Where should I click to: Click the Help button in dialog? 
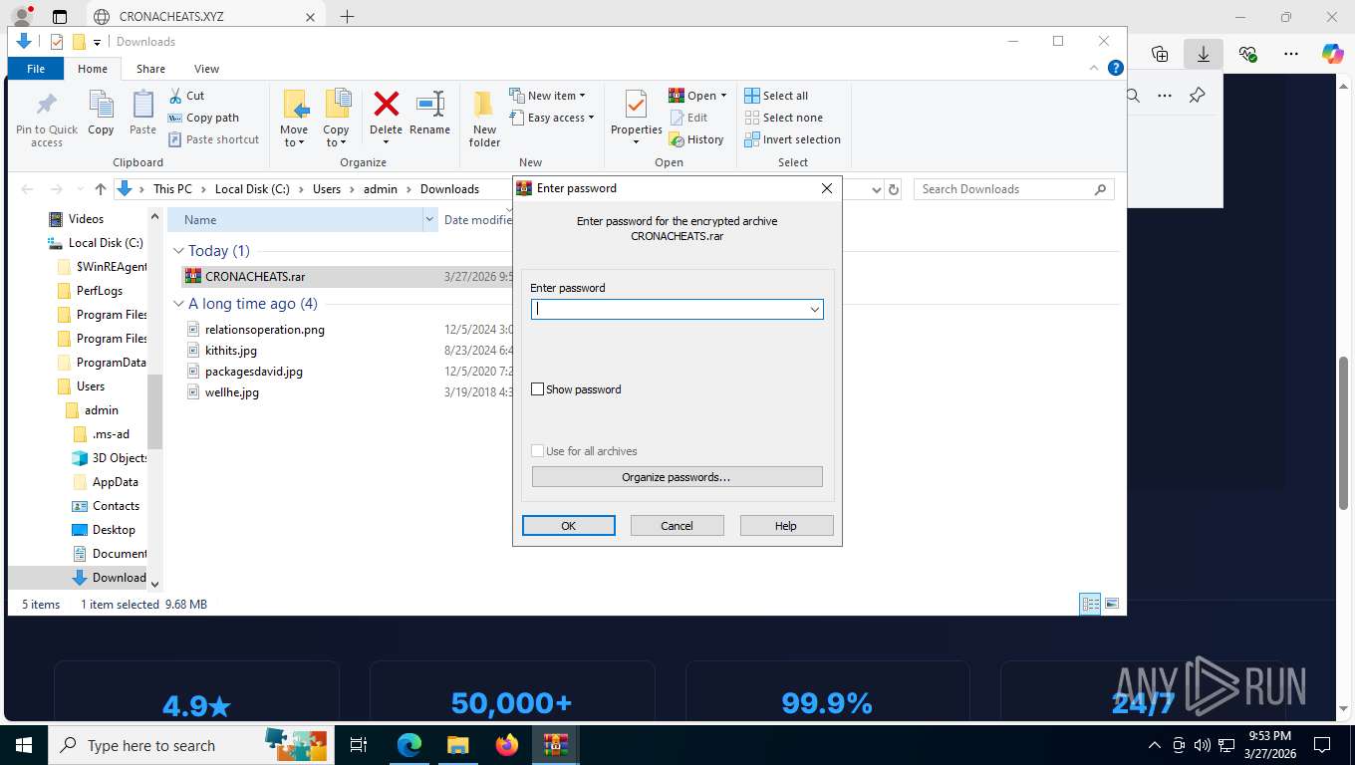pyautogui.click(x=786, y=526)
